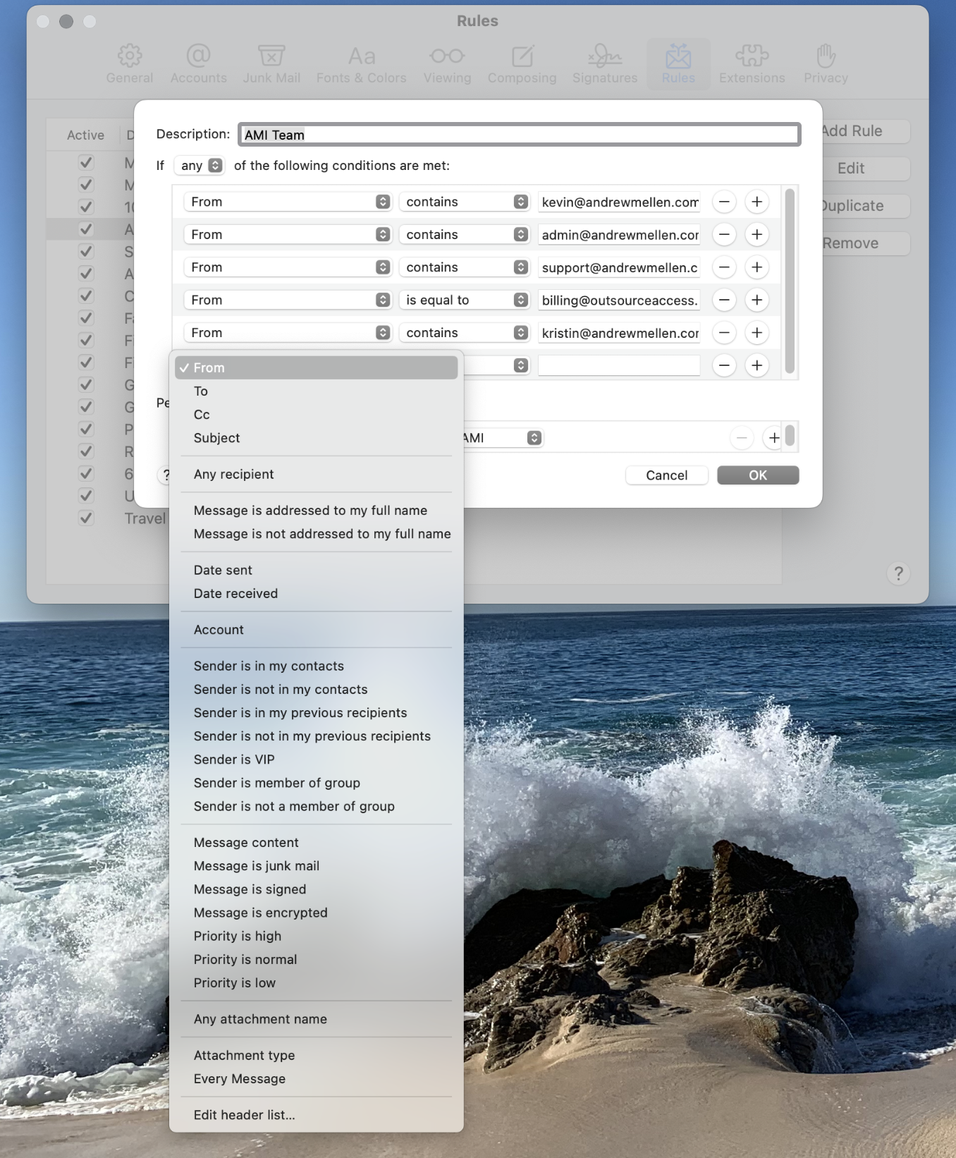This screenshot has height=1158, width=956.
Task: Add condition after billing@outsourceaccess row
Action: [x=756, y=300]
